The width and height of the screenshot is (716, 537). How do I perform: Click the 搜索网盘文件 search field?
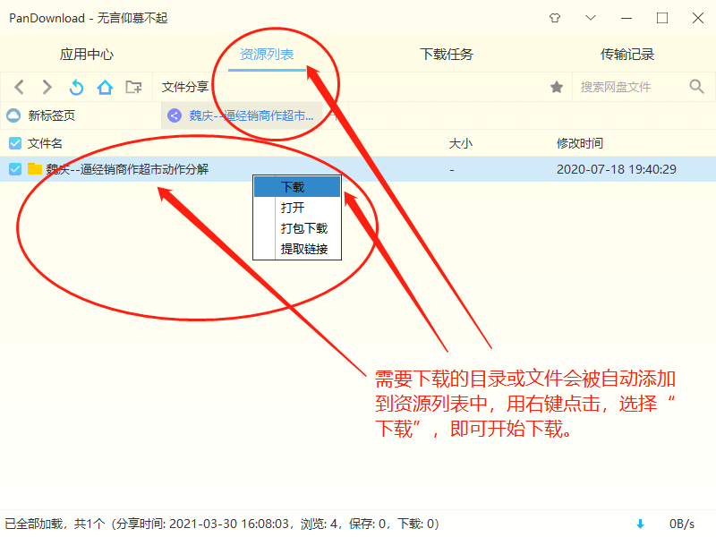pos(626,87)
